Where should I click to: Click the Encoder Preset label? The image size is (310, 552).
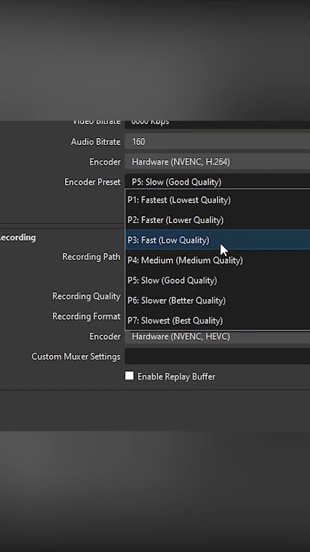tap(92, 182)
